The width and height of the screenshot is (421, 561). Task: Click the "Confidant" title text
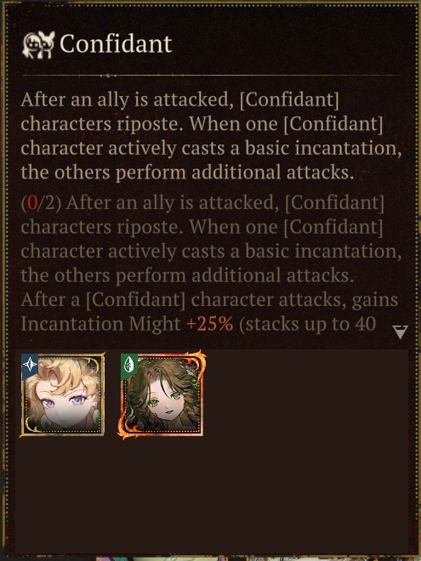[116, 44]
